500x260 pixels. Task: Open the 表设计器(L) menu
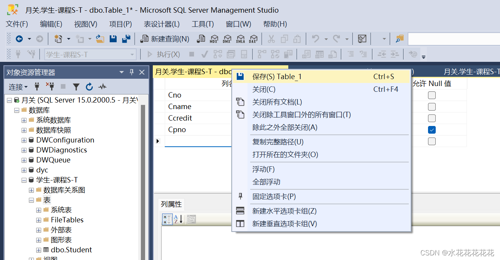coord(162,24)
